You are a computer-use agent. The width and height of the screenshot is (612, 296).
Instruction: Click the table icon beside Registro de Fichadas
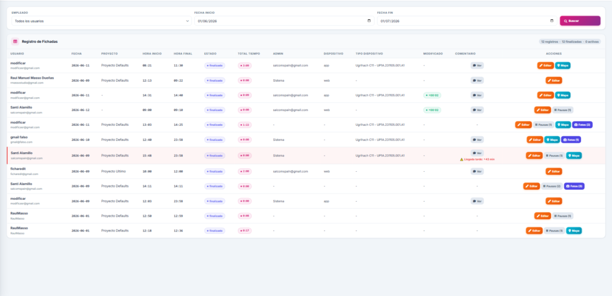pos(15,41)
